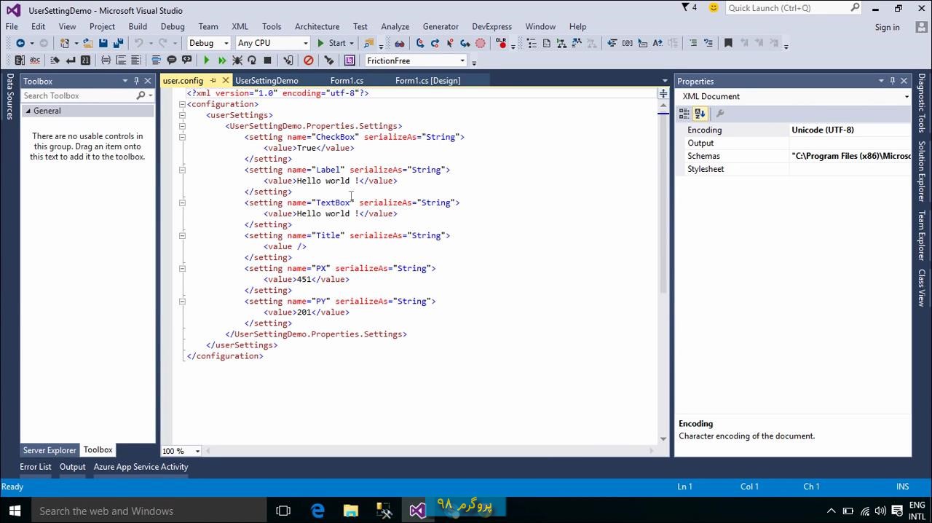Click the Sign in link
This screenshot has width=932, height=523.
pos(887,27)
